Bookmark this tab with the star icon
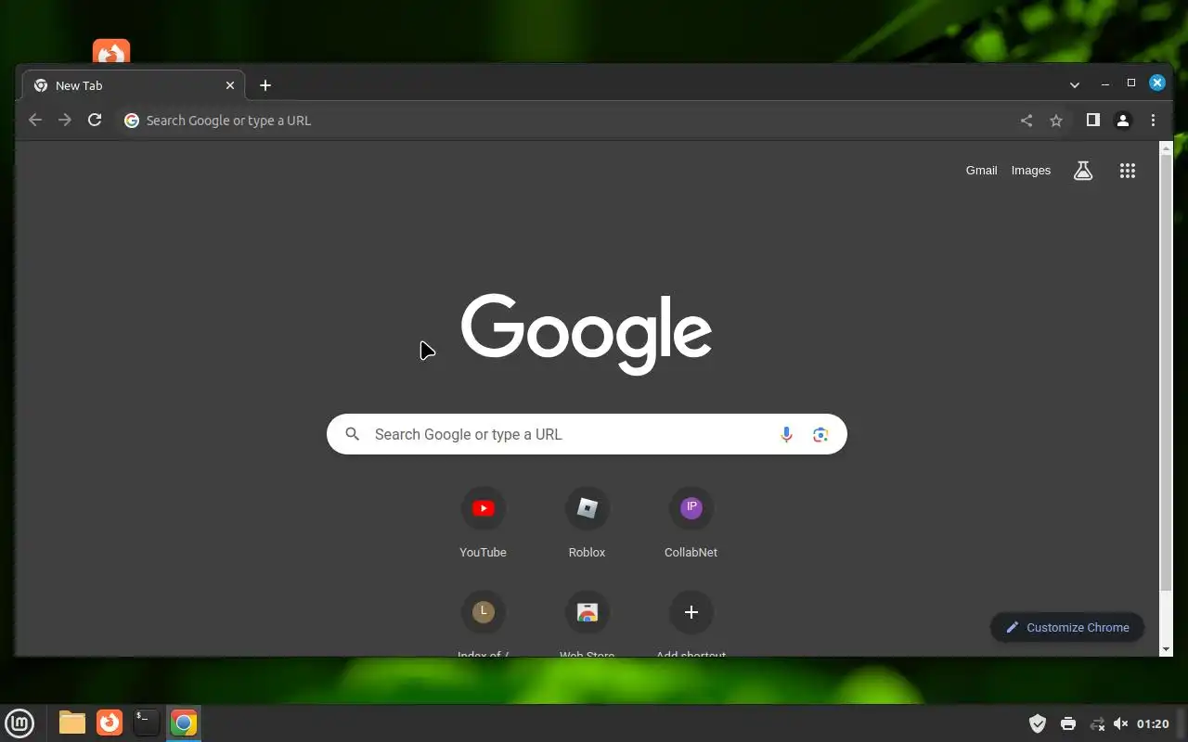The height and width of the screenshot is (742, 1188). pyautogui.click(x=1056, y=121)
